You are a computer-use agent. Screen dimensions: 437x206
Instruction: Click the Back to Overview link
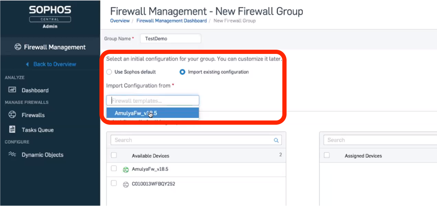click(x=54, y=64)
